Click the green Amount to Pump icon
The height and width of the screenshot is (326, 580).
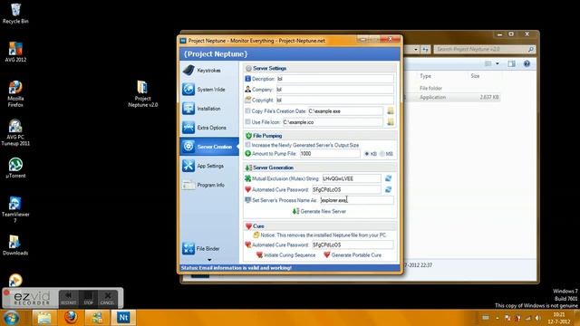247,153
